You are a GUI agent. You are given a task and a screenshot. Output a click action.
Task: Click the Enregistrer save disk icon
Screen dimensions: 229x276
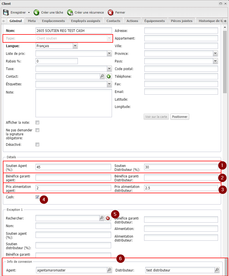pyautogui.click(x=6, y=12)
